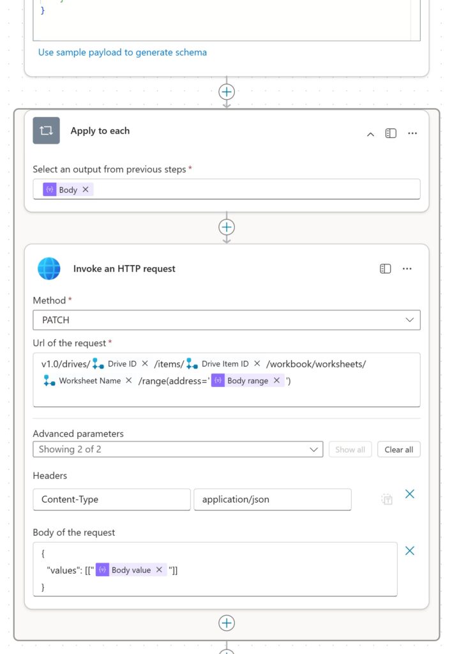452x654 pixels.
Task: Click the Apply to each loop icon
Action: point(47,130)
